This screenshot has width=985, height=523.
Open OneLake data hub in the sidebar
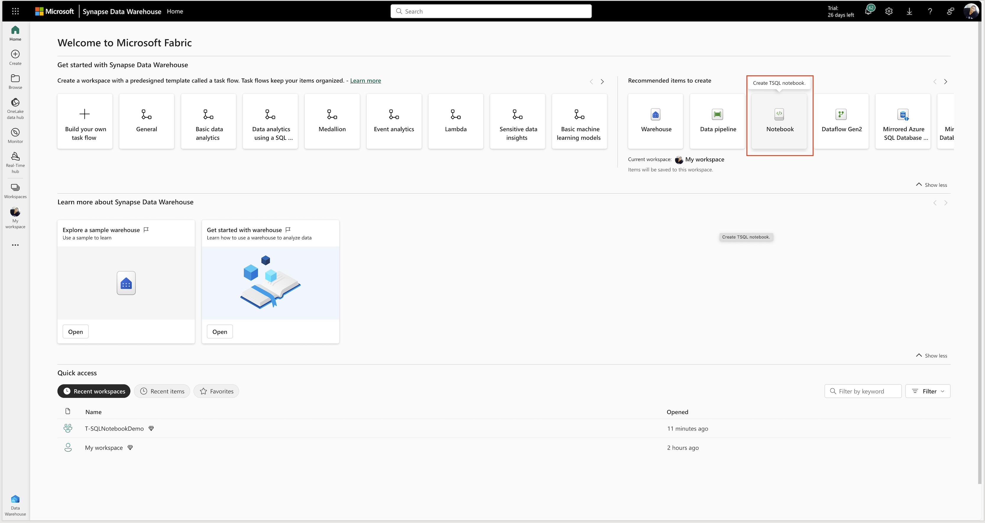[x=15, y=108]
